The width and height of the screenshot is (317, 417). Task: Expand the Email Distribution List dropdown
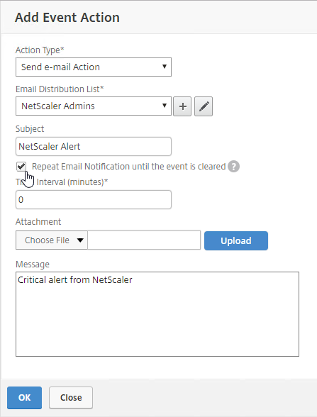94,106
